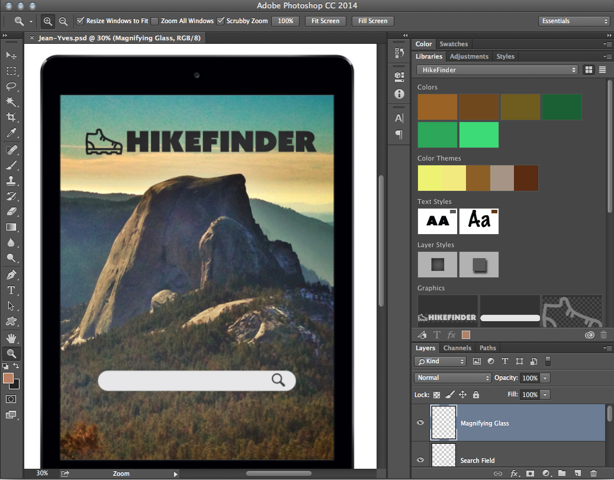This screenshot has height=480, width=614.
Task: Select the History Brush tool
Action: (11, 196)
